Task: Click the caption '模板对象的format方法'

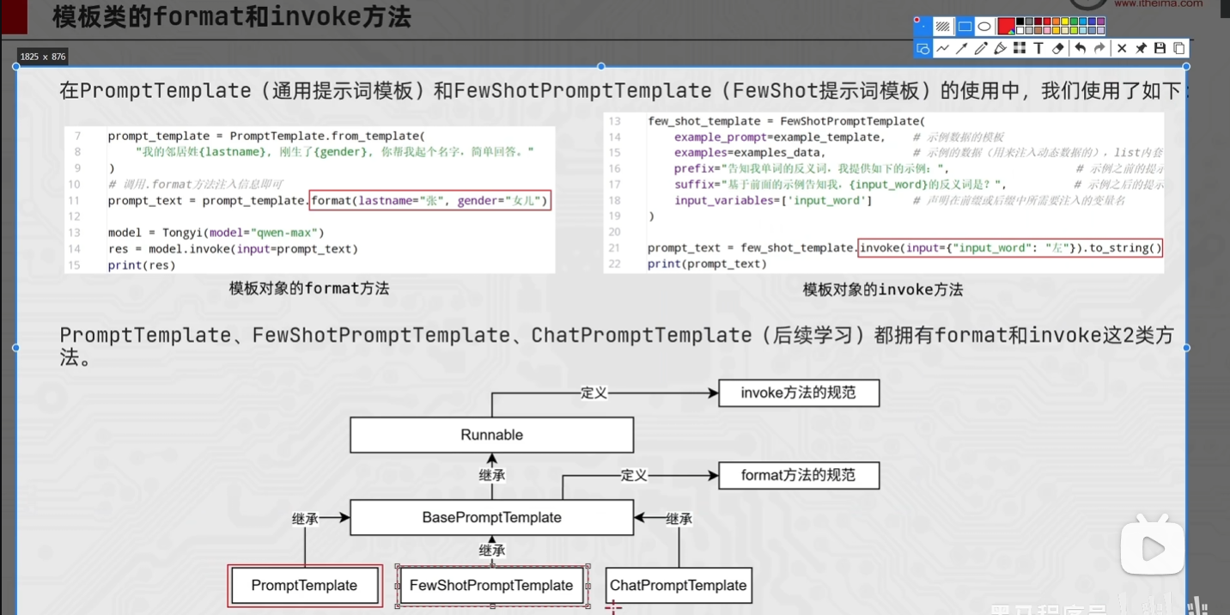Action: tap(308, 289)
